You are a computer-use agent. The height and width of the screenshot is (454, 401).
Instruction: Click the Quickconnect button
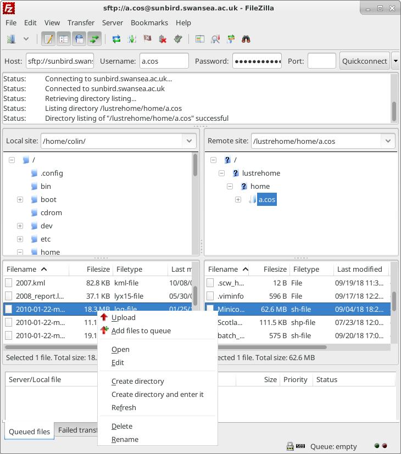tap(365, 61)
